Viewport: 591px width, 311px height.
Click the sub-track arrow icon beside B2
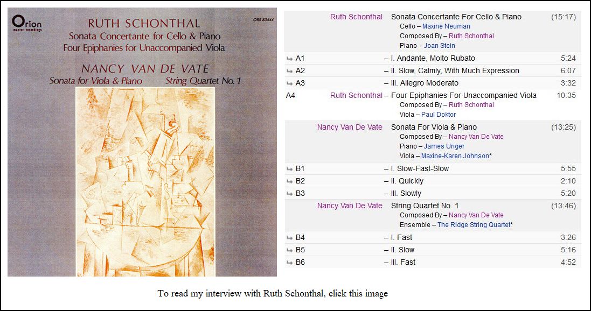[289, 181]
